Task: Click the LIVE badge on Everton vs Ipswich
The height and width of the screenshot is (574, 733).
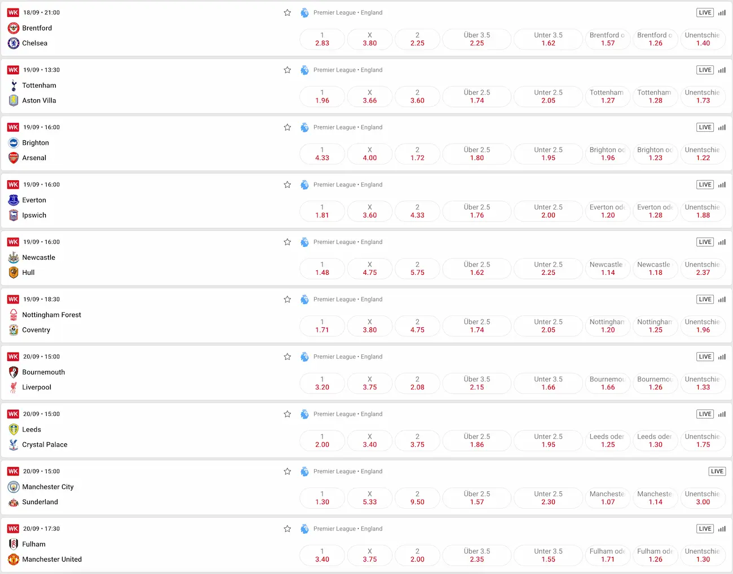Action: (x=705, y=185)
